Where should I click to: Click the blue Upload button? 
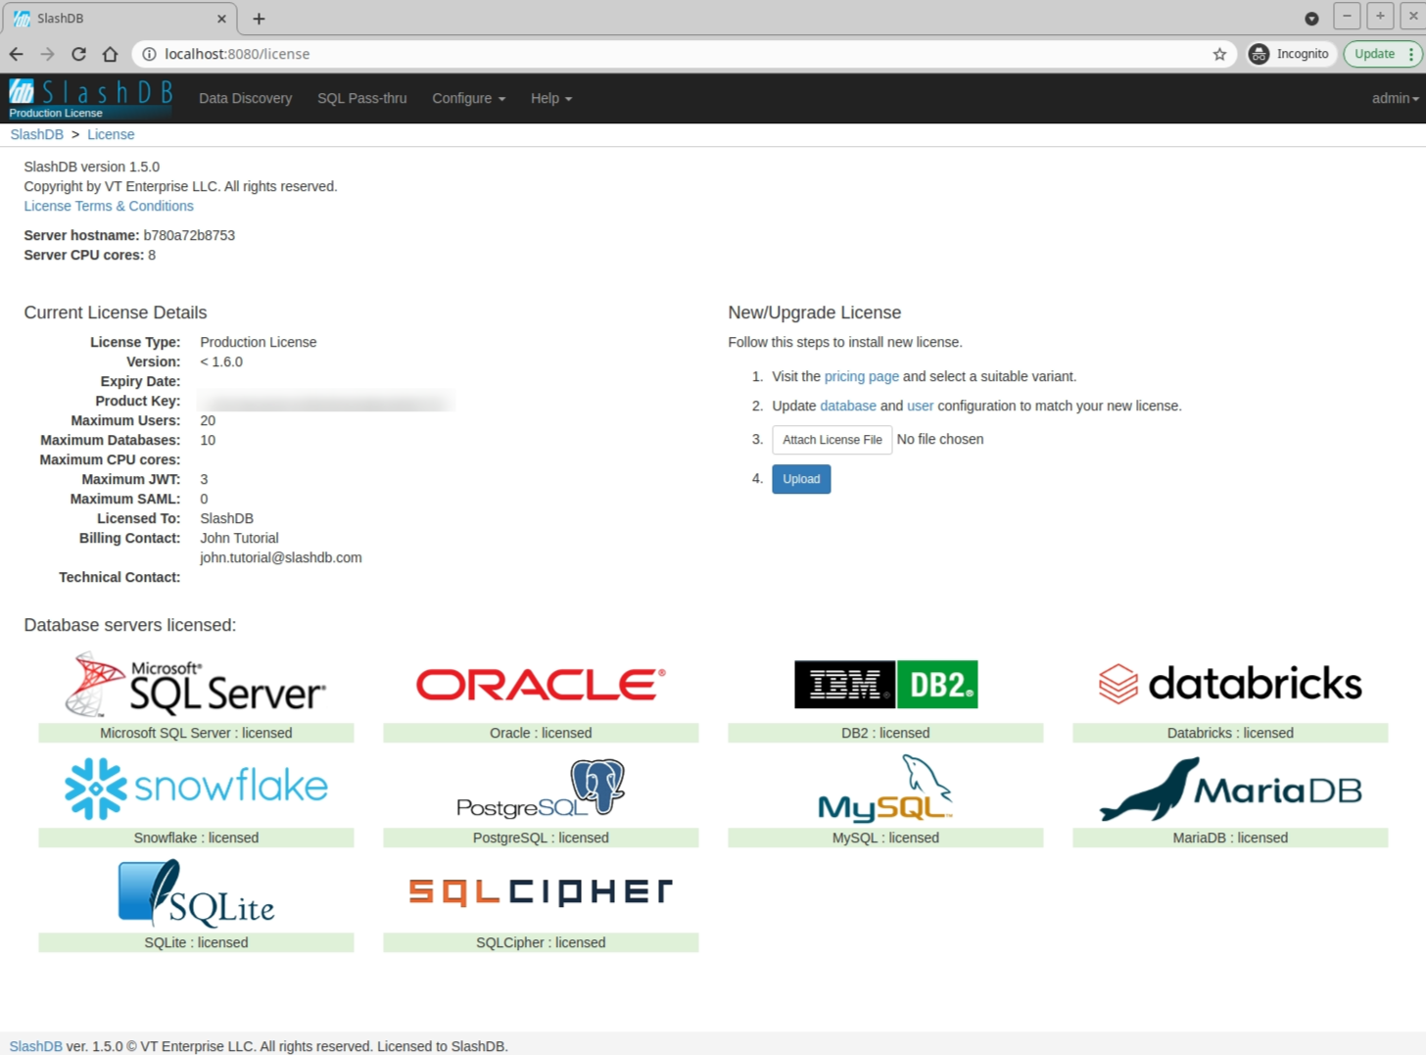[x=801, y=479]
